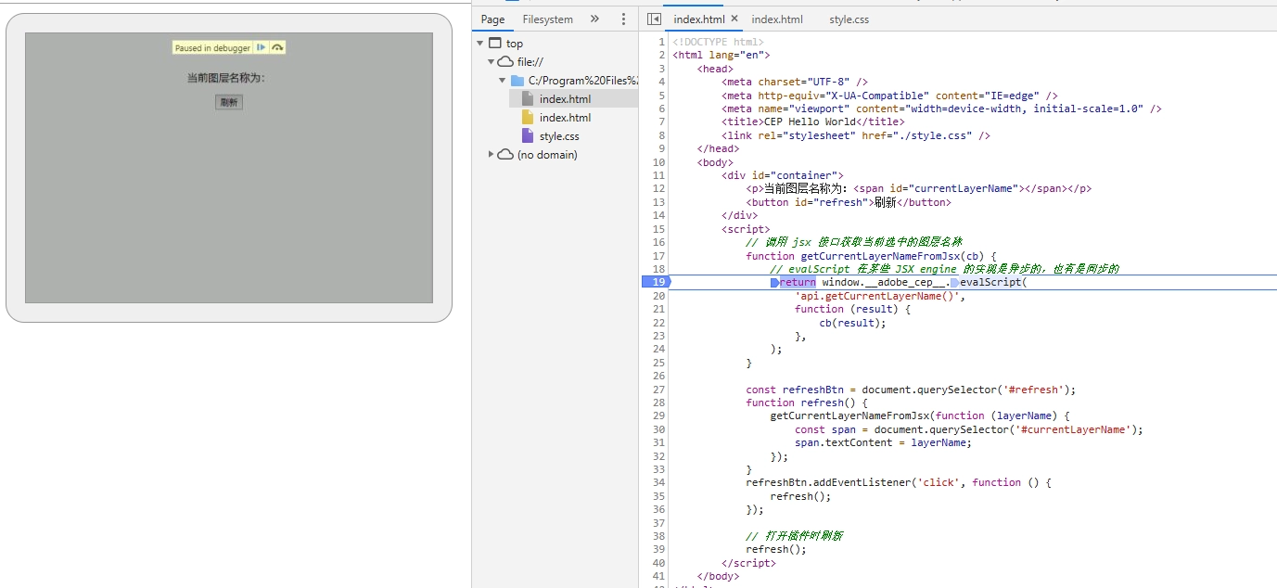Expand the (no domain) tree node

click(x=491, y=155)
